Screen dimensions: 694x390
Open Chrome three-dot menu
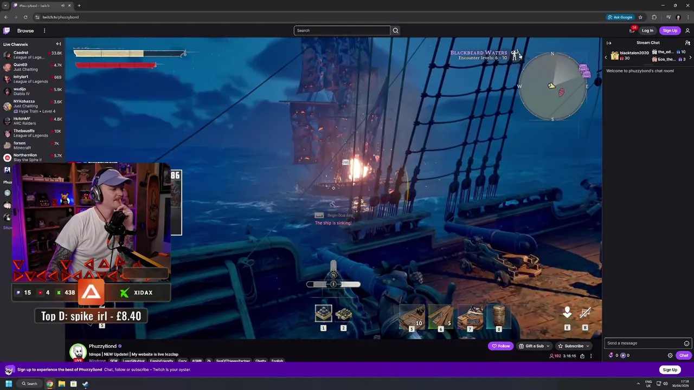687,17
